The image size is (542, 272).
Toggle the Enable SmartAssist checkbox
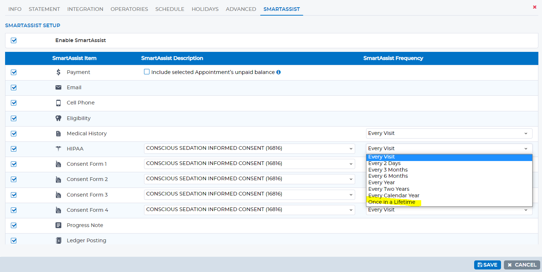pos(14,40)
